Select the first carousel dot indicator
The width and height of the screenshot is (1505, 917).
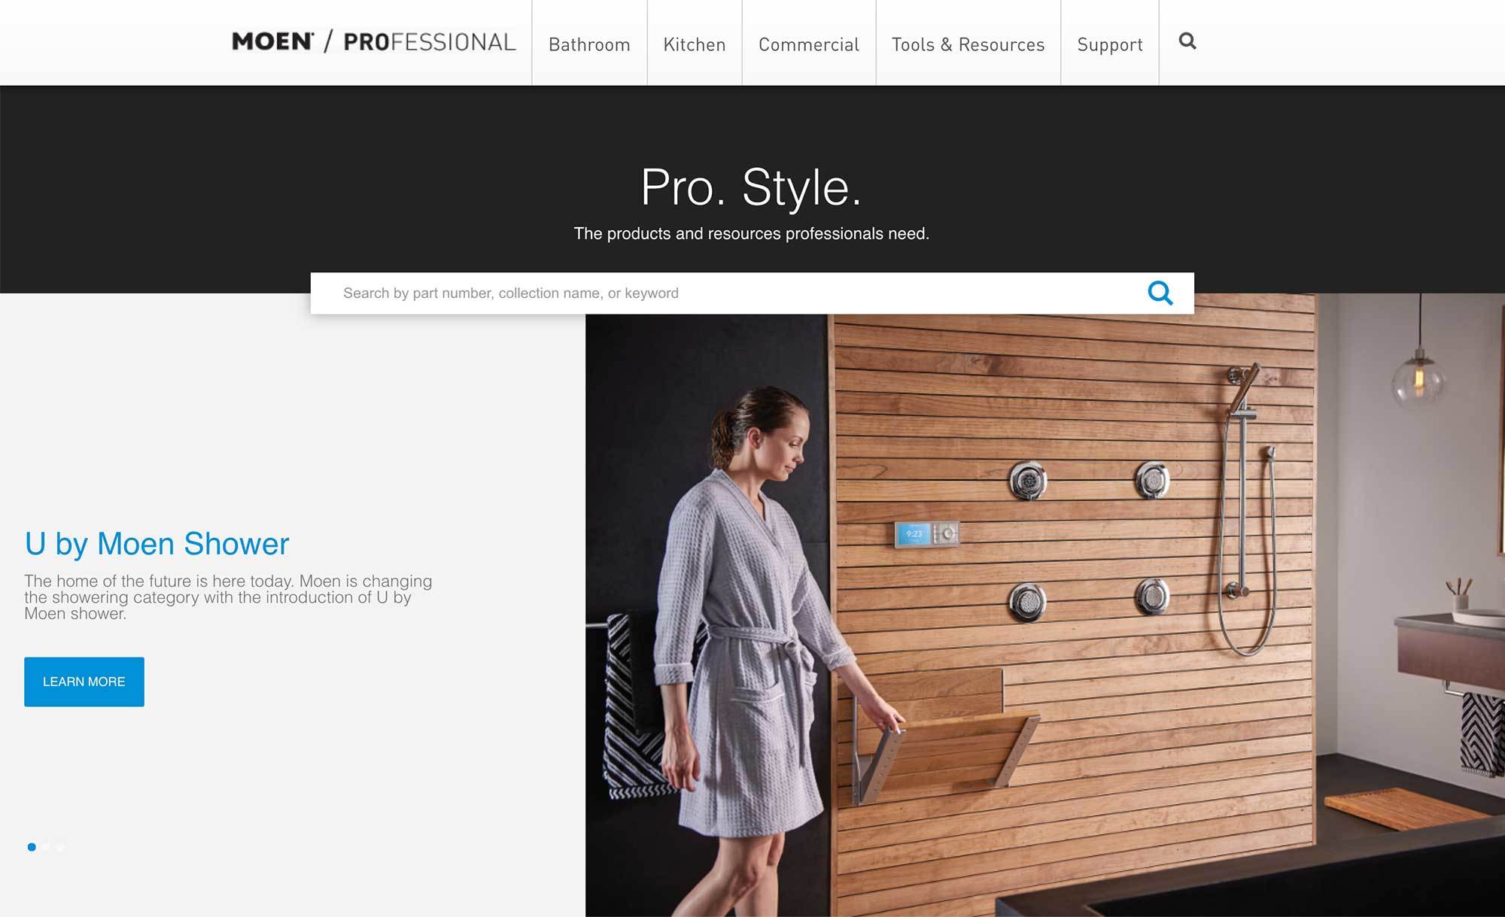coord(32,847)
